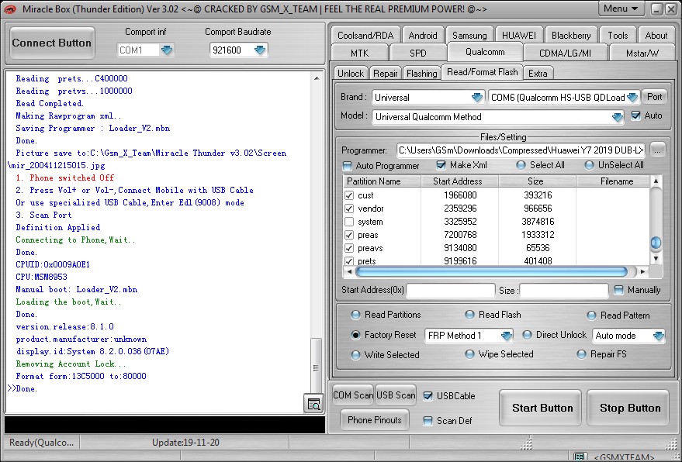The image size is (682, 462).
Task: Open the Flashing sub-tab
Action: pos(421,73)
